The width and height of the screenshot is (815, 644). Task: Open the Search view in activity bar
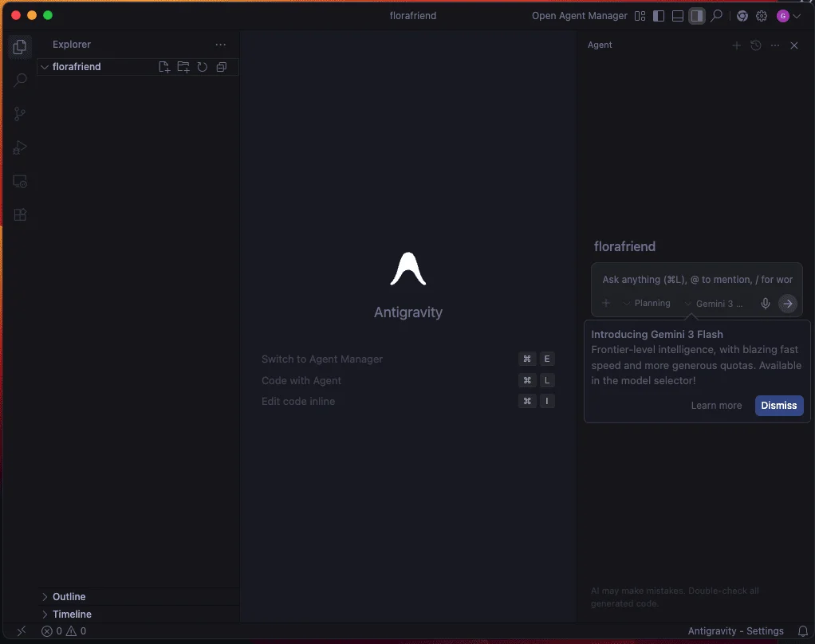[x=21, y=80]
